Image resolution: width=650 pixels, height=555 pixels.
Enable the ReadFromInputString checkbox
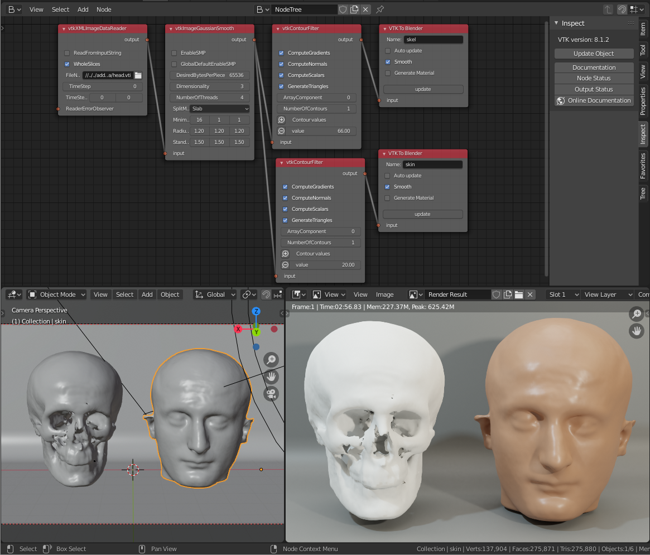click(68, 53)
